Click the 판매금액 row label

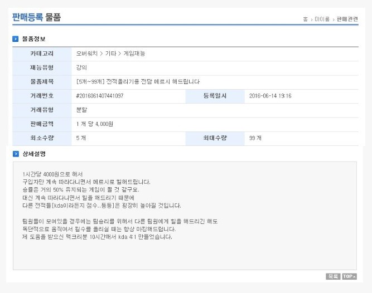42,124
